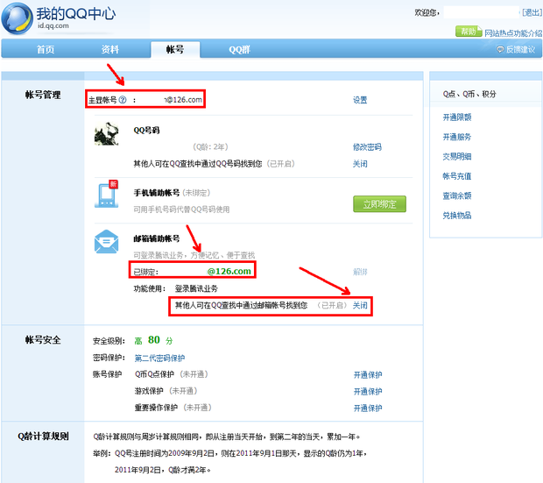Click the QQ penguin logo icon

click(18, 18)
